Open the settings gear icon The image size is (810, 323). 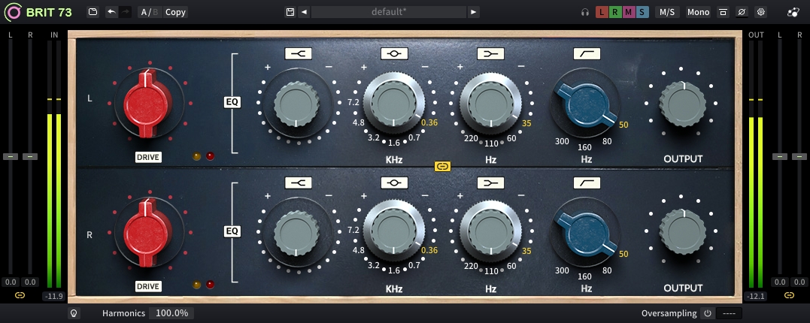click(x=760, y=12)
